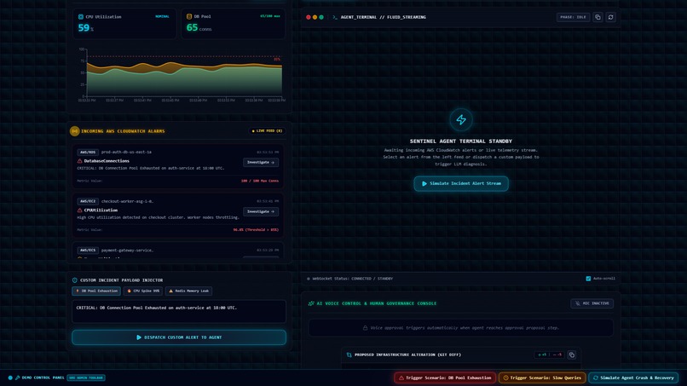This screenshot has width=687, height=386.
Task: Click the CPU/DB pool area chart
Action: (x=184, y=74)
